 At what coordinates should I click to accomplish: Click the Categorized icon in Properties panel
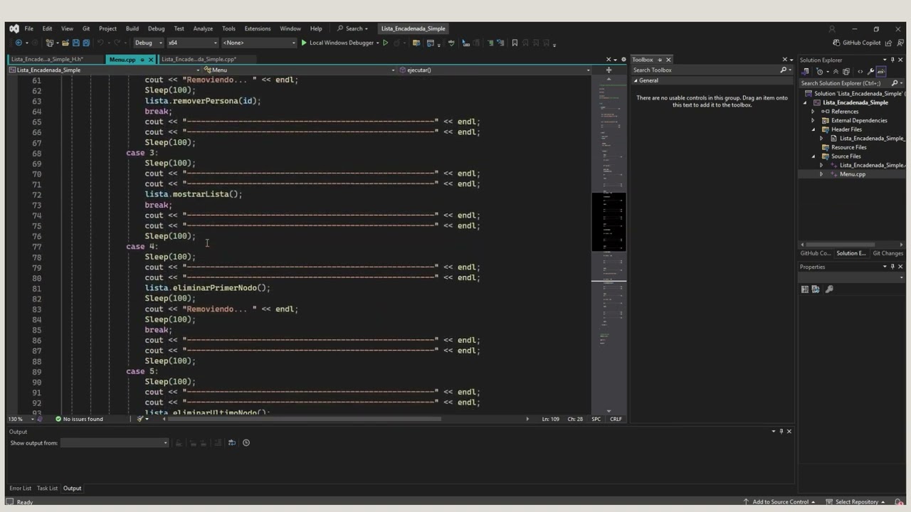point(805,289)
